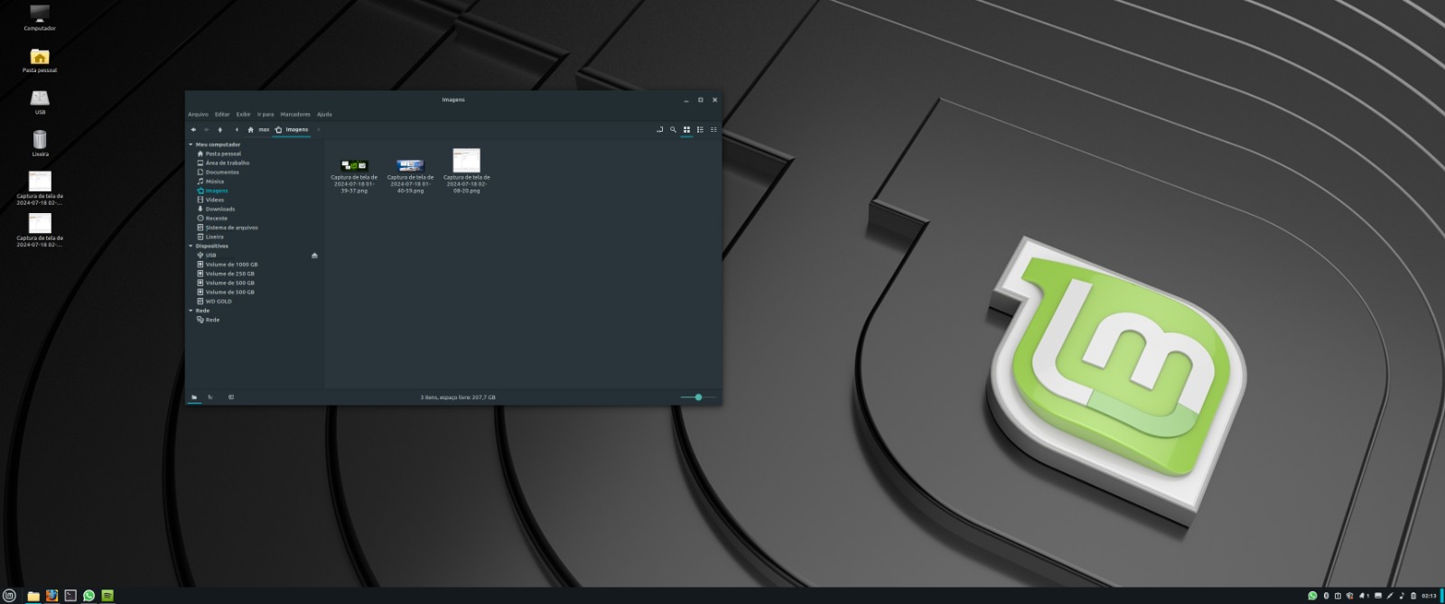Toggle the location entry icon
Image resolution: width=1445 pixels, height=604 pixels.
659,130
